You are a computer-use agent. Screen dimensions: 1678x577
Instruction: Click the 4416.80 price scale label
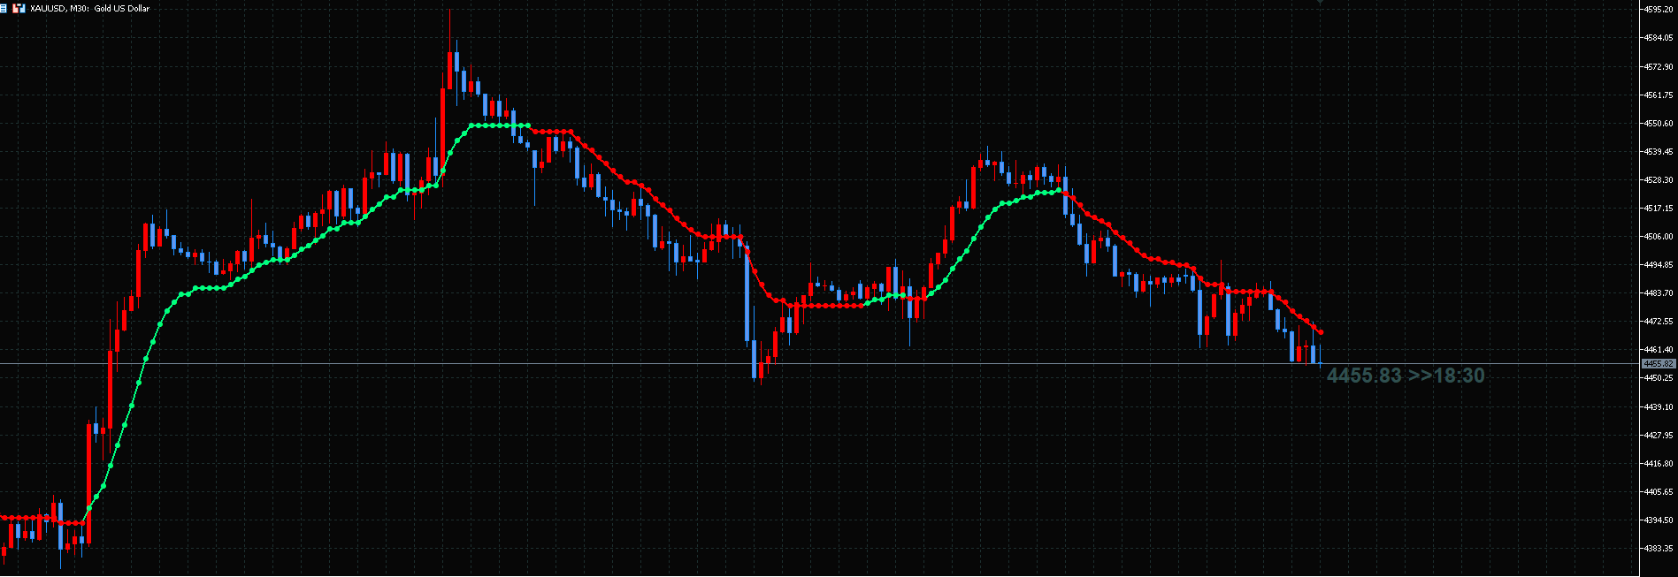pos(1659,464)
